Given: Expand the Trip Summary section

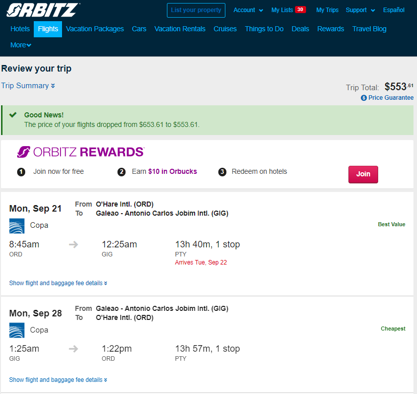Looking at the screenshot, I should click(x=28, y=86).
